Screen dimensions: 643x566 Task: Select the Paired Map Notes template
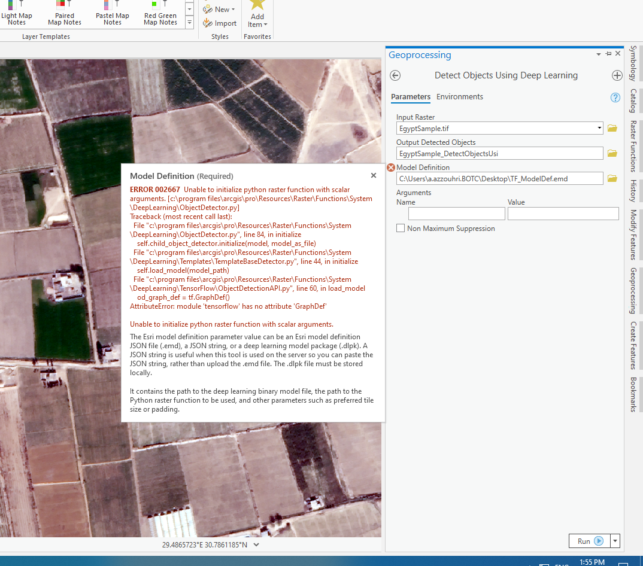coord(64,14)
